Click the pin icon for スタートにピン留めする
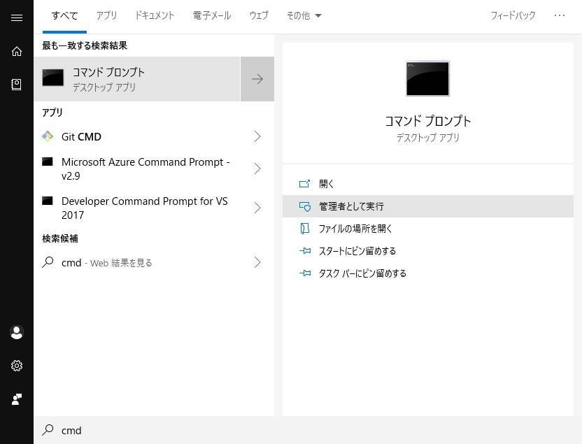 pos(305,251)
